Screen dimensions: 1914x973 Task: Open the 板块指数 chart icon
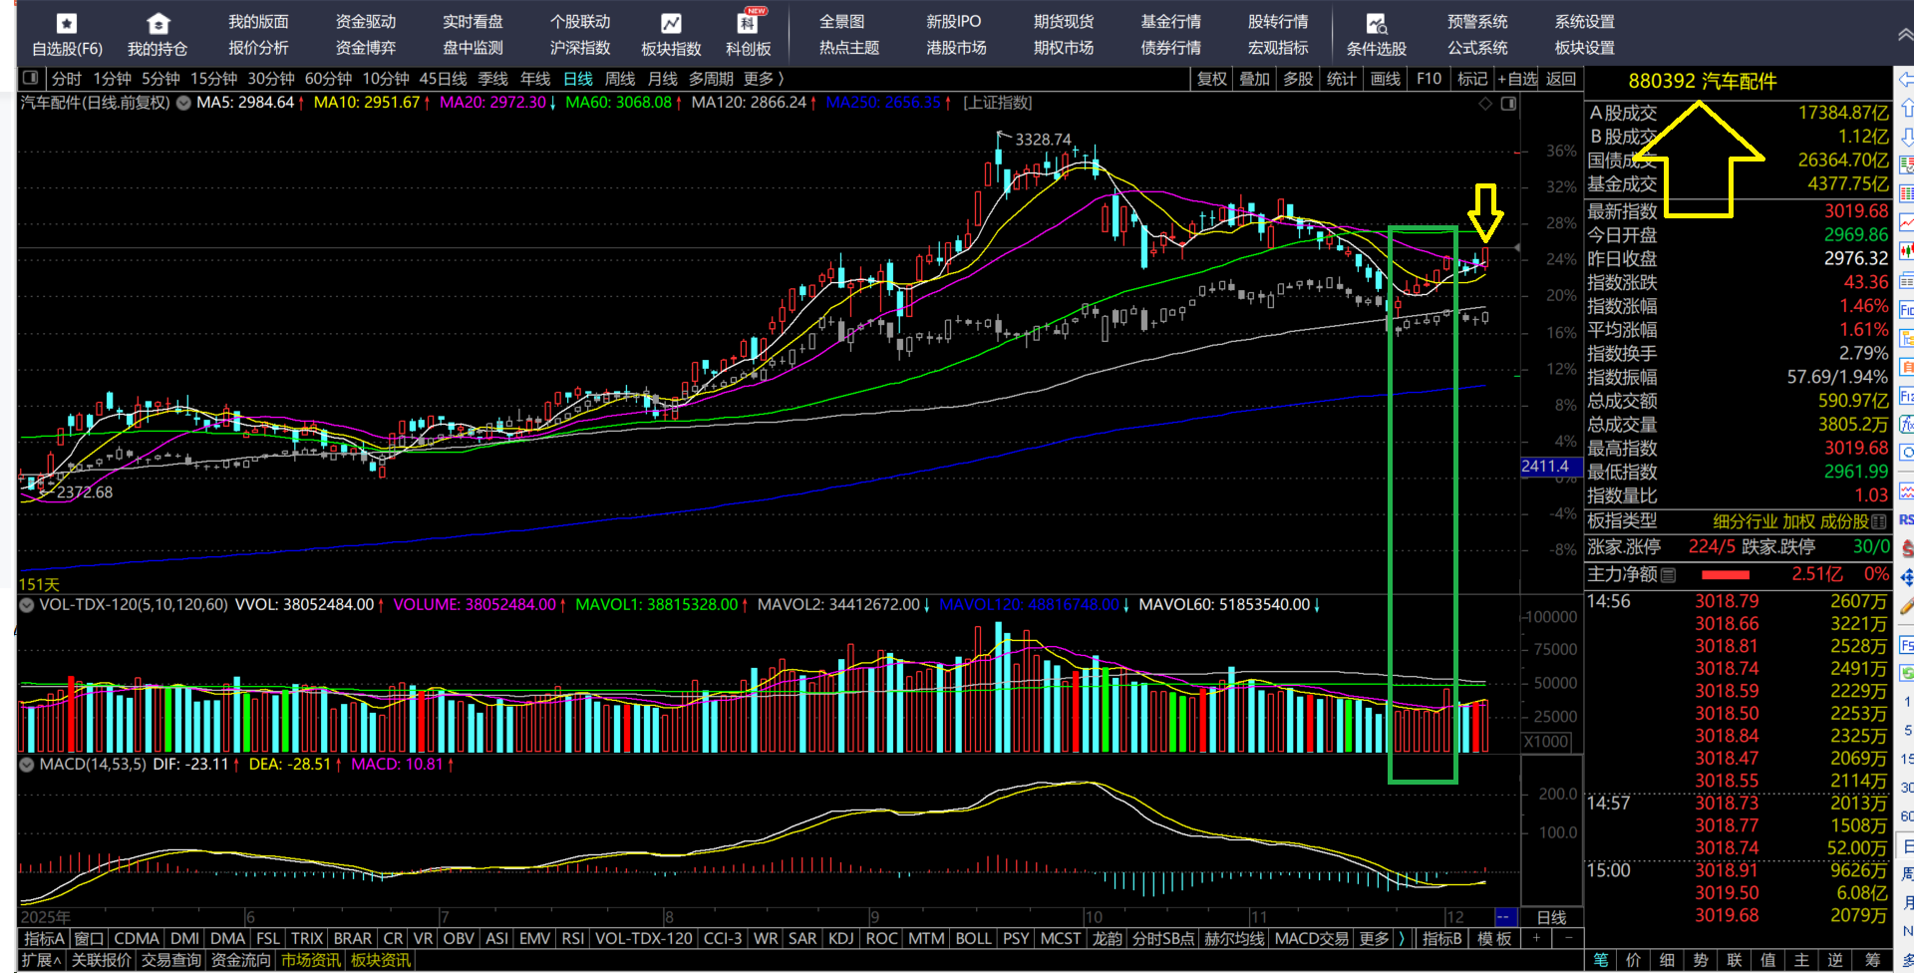[x=671, y=23]
